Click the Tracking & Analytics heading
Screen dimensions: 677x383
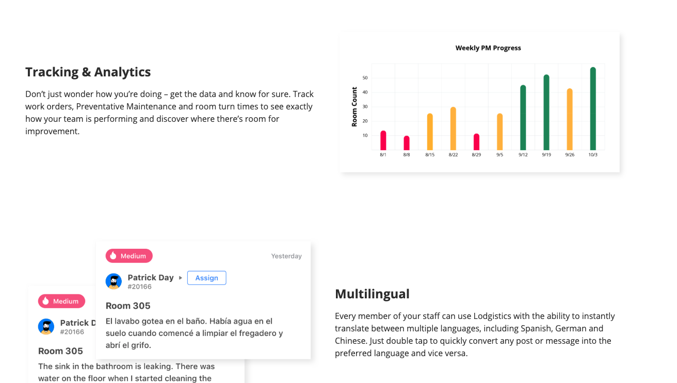click(x=88, y=72)
